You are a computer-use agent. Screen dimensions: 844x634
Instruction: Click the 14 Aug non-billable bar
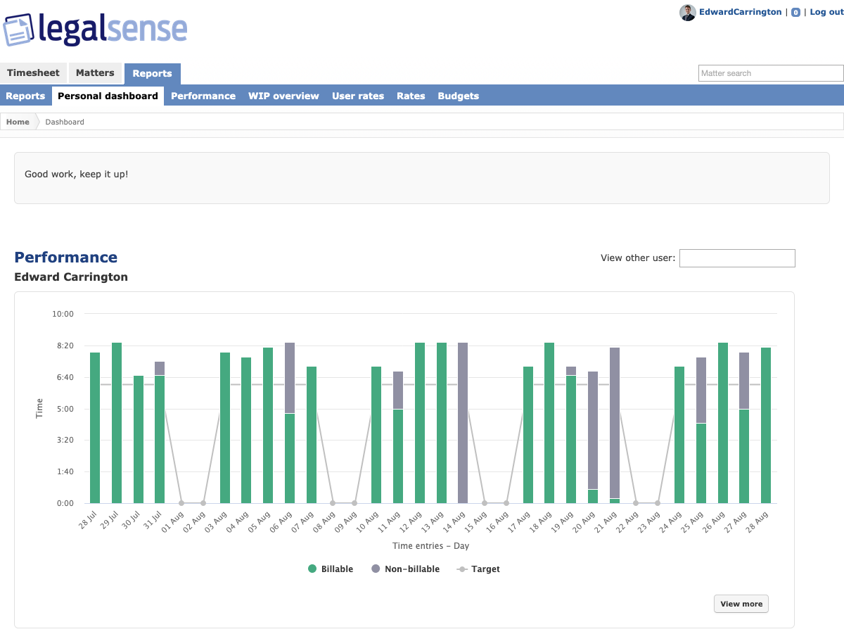point(463,423)
